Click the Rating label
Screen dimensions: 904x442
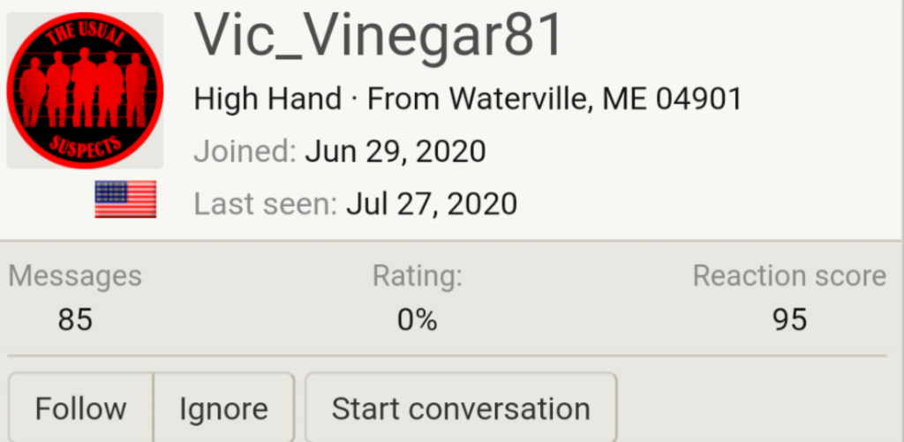418,276
